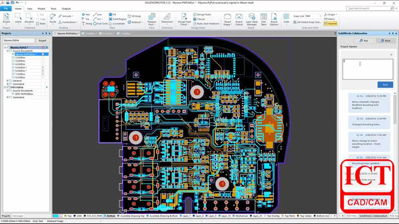Start the Route tool

(53, 19)
